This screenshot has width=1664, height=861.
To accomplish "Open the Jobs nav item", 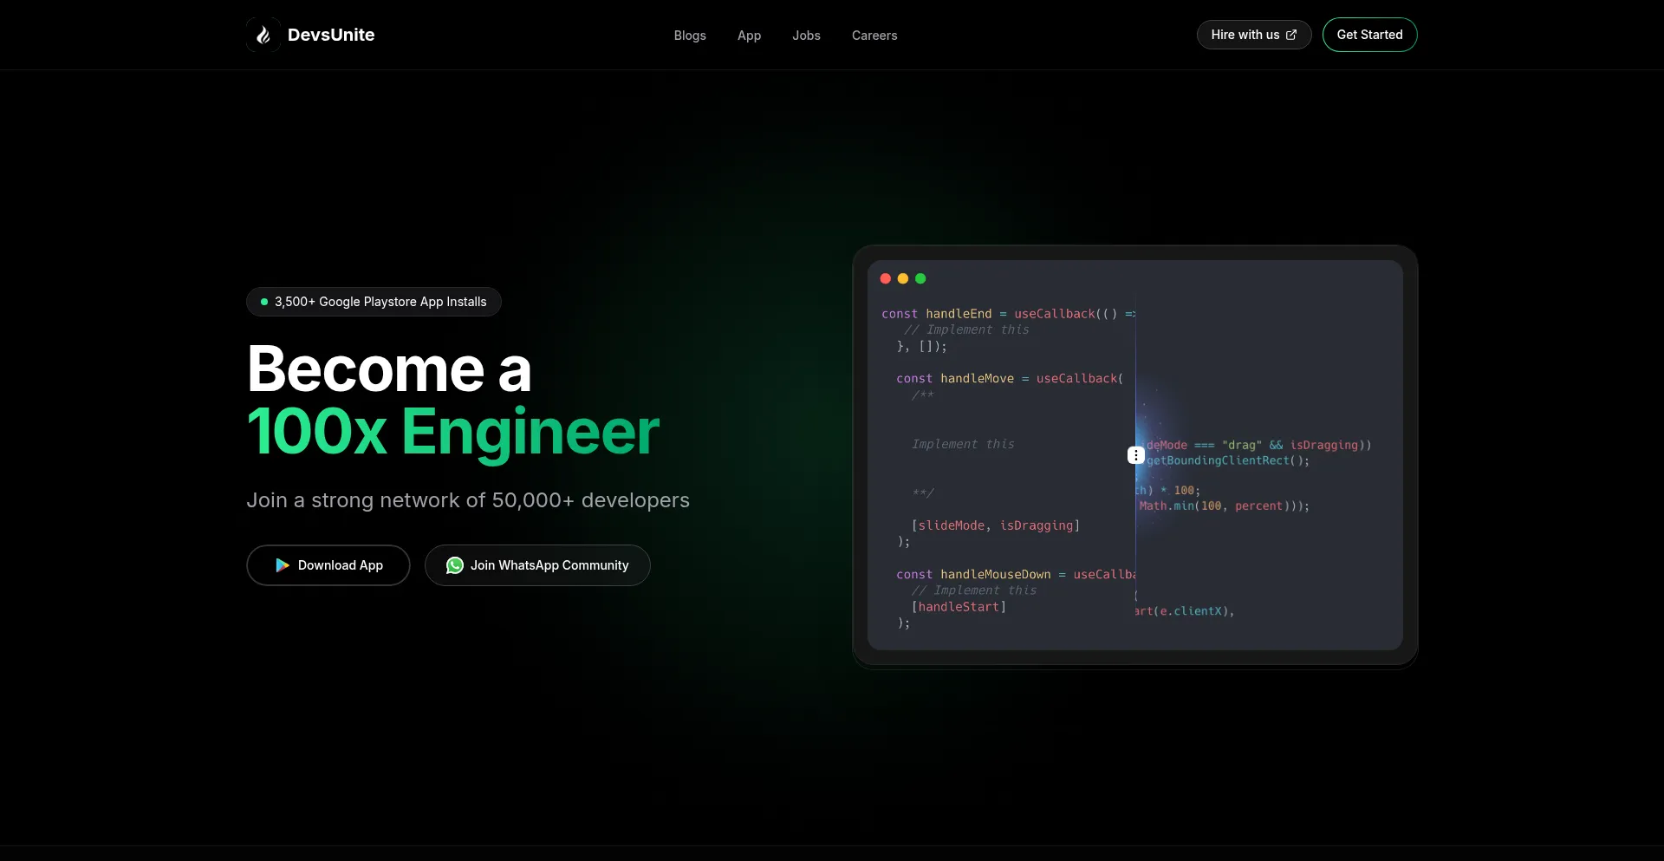I will pyautogui.click(x=806, y=36).
